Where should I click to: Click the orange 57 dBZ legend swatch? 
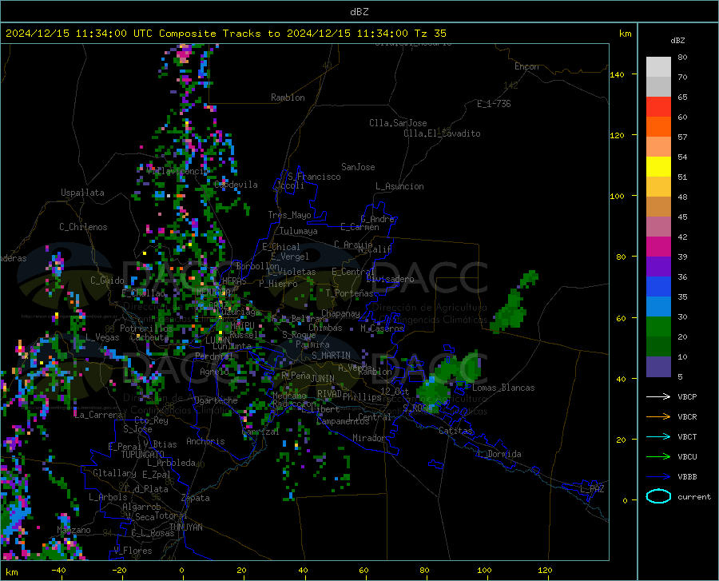pos(658,127)
